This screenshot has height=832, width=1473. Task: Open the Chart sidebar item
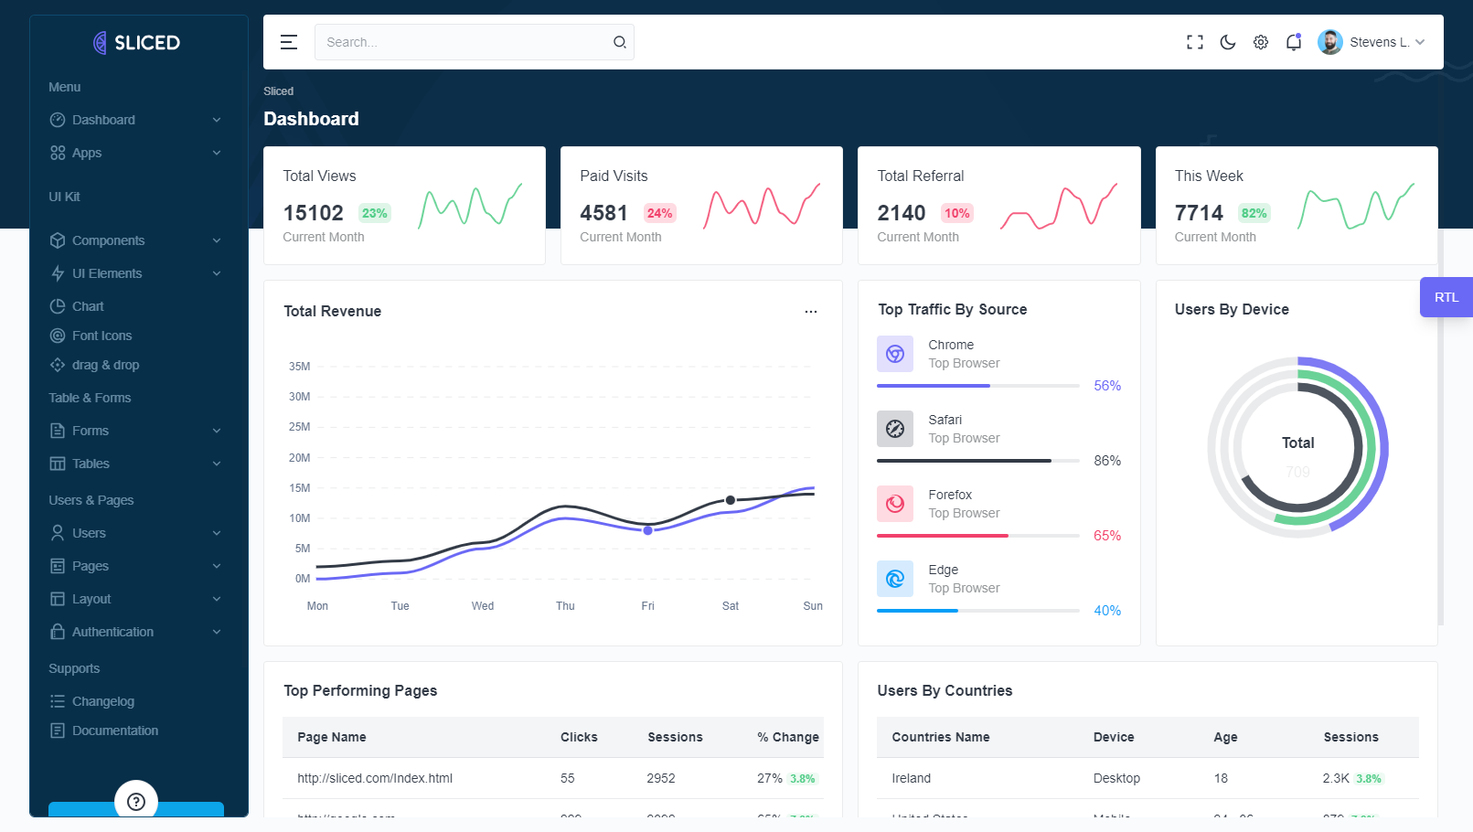click(x=88, y=306)
